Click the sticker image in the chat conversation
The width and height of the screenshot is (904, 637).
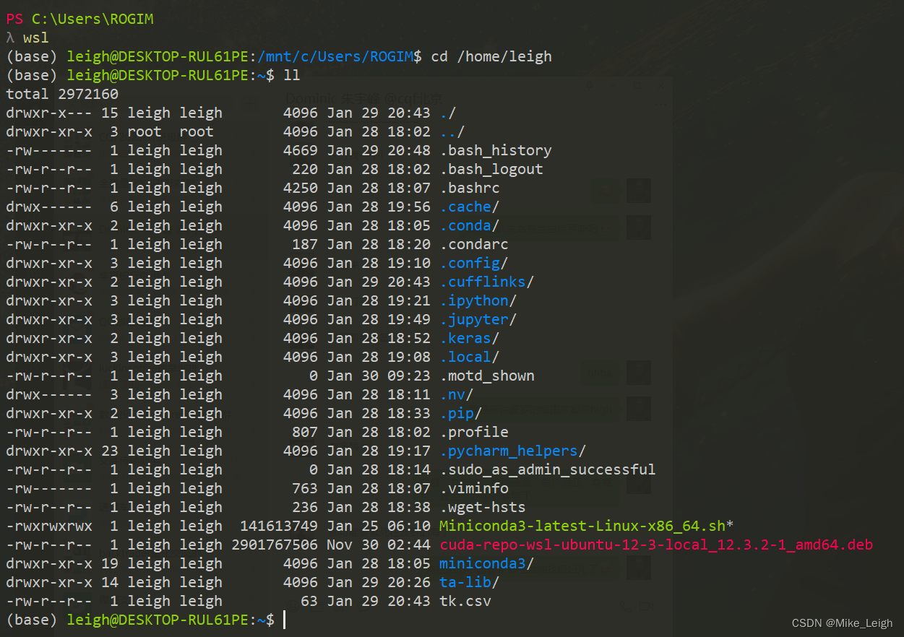coord(605,192)
